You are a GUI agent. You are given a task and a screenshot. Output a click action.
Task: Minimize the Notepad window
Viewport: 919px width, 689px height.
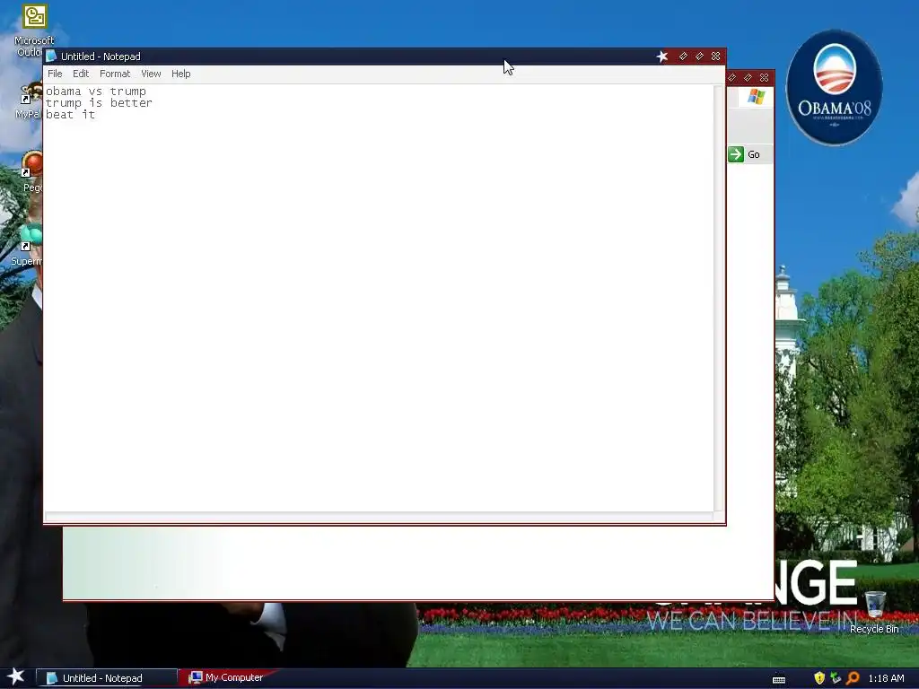683,57
